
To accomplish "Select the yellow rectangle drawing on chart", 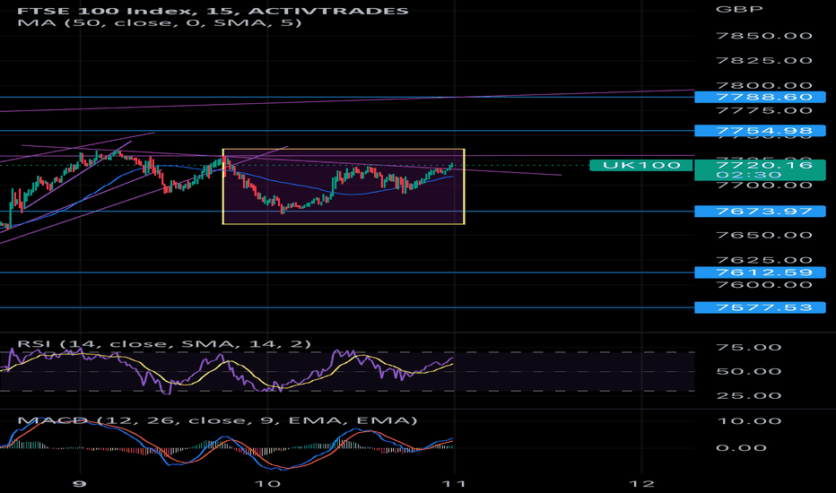I will [344, 186].
